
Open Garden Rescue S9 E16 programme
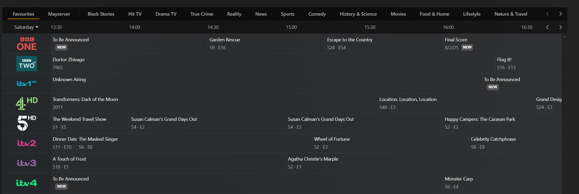click(266, 44)
